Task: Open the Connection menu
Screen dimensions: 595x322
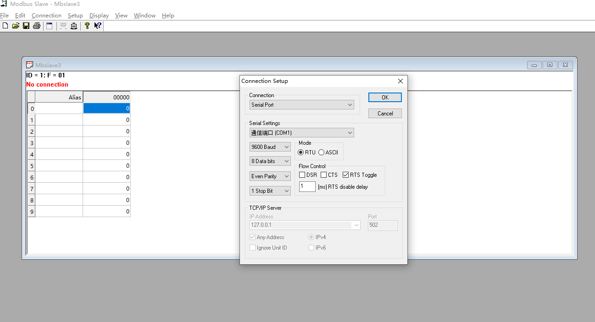Action: pos(46,16)
